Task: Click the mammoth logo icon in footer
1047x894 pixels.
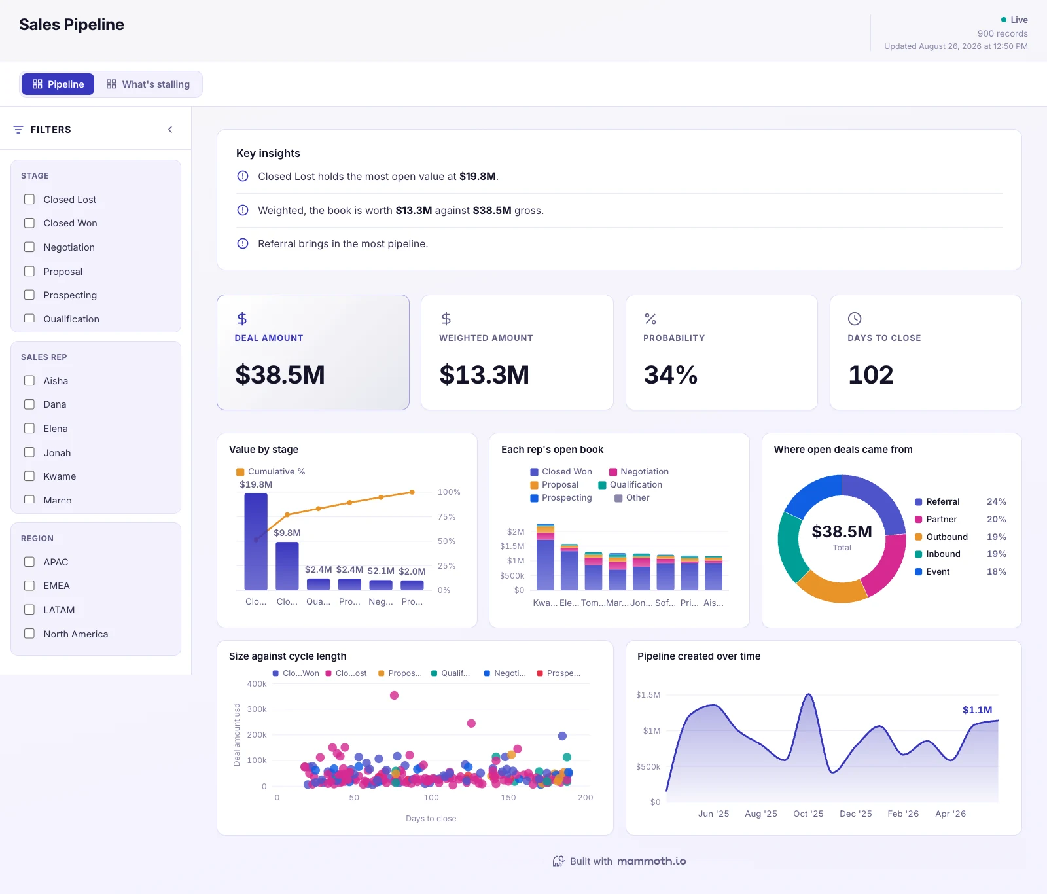Action: [558, 861]
